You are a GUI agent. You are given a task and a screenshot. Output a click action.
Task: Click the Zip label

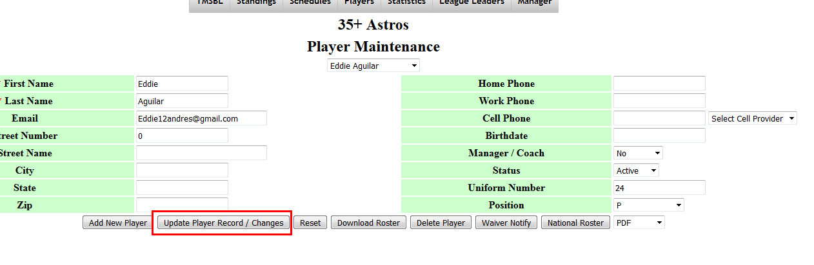(x=25, y=205)
